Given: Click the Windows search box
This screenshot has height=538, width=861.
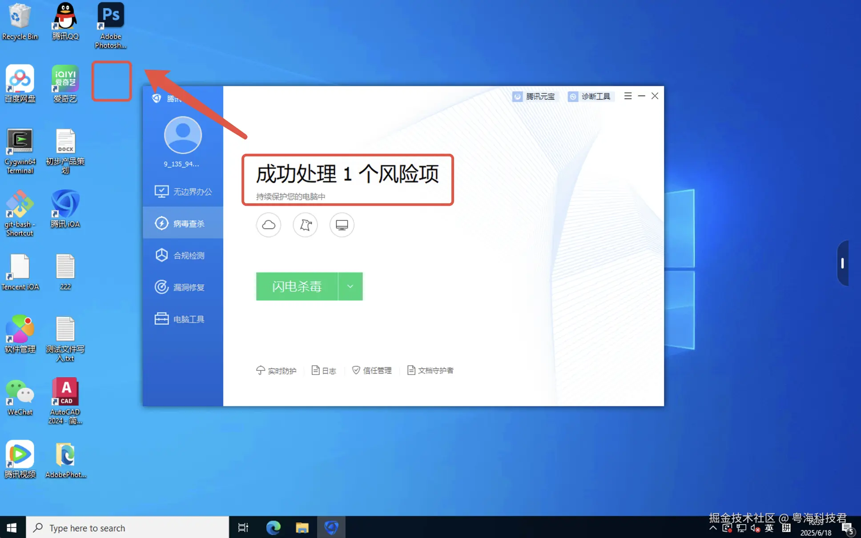Looking at the screenshot, I should (128, 528).
